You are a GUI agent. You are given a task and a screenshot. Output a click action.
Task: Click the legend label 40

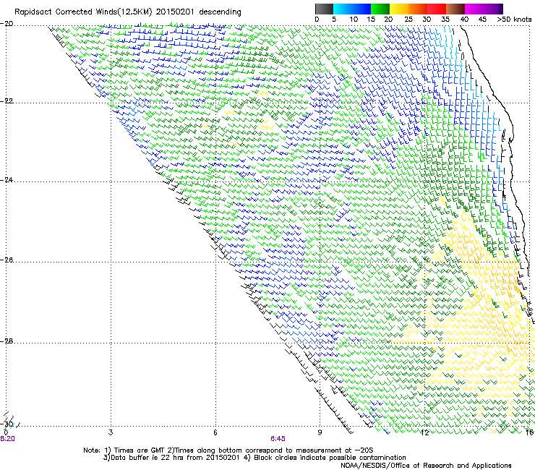464,20
